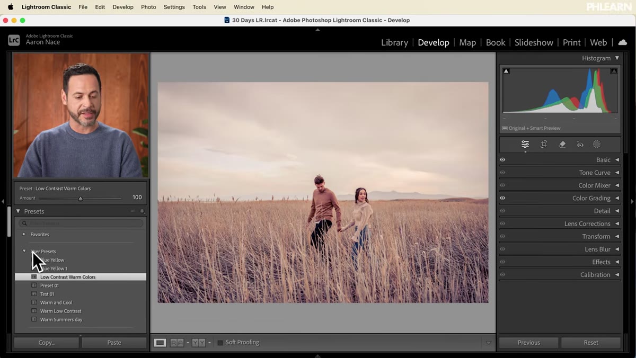
Task: Select the Healing eraser tool icon
Action: (x=562, y=145)
